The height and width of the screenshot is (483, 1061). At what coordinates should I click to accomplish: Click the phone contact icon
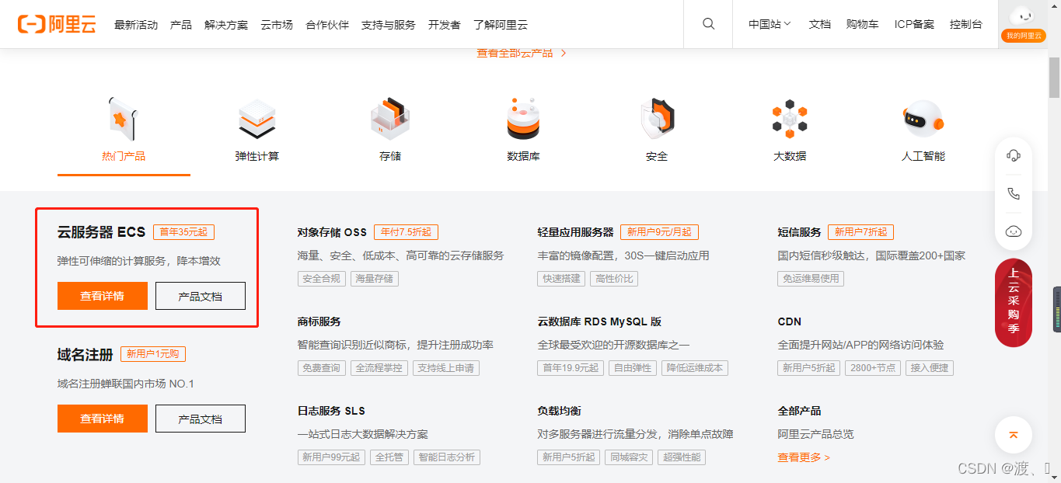[1014, 193]
